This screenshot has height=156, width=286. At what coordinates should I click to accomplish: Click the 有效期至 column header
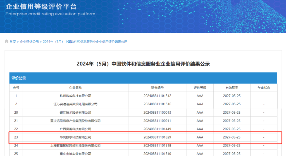pos(232,88)
